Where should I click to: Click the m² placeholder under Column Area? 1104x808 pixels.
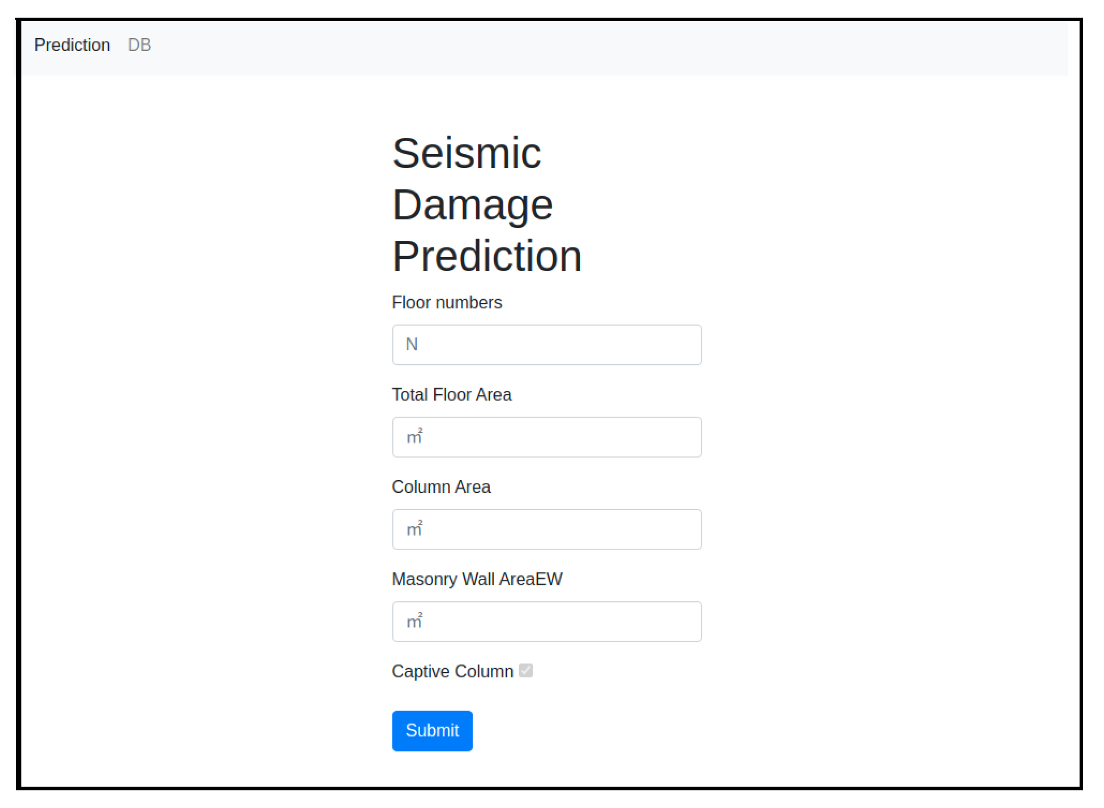click(x=415, y=529)
